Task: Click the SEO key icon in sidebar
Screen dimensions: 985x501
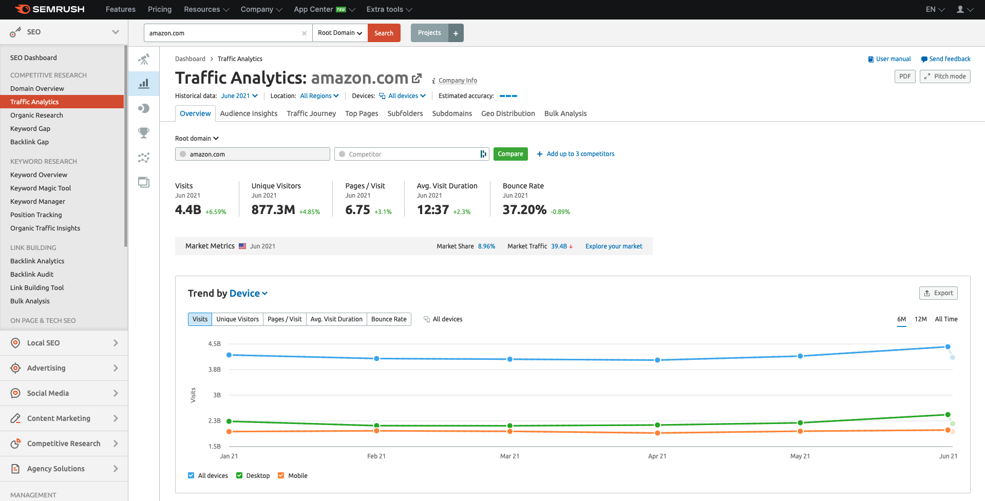Action: click(x=15, y=32)
